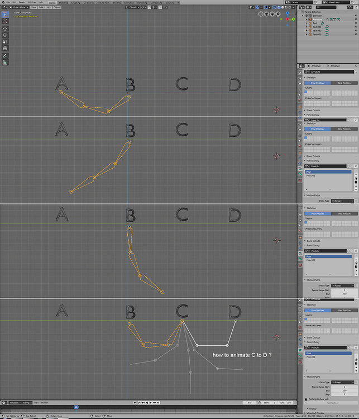Open the 3D viewport editor type dropdown

tap(4, 7)
